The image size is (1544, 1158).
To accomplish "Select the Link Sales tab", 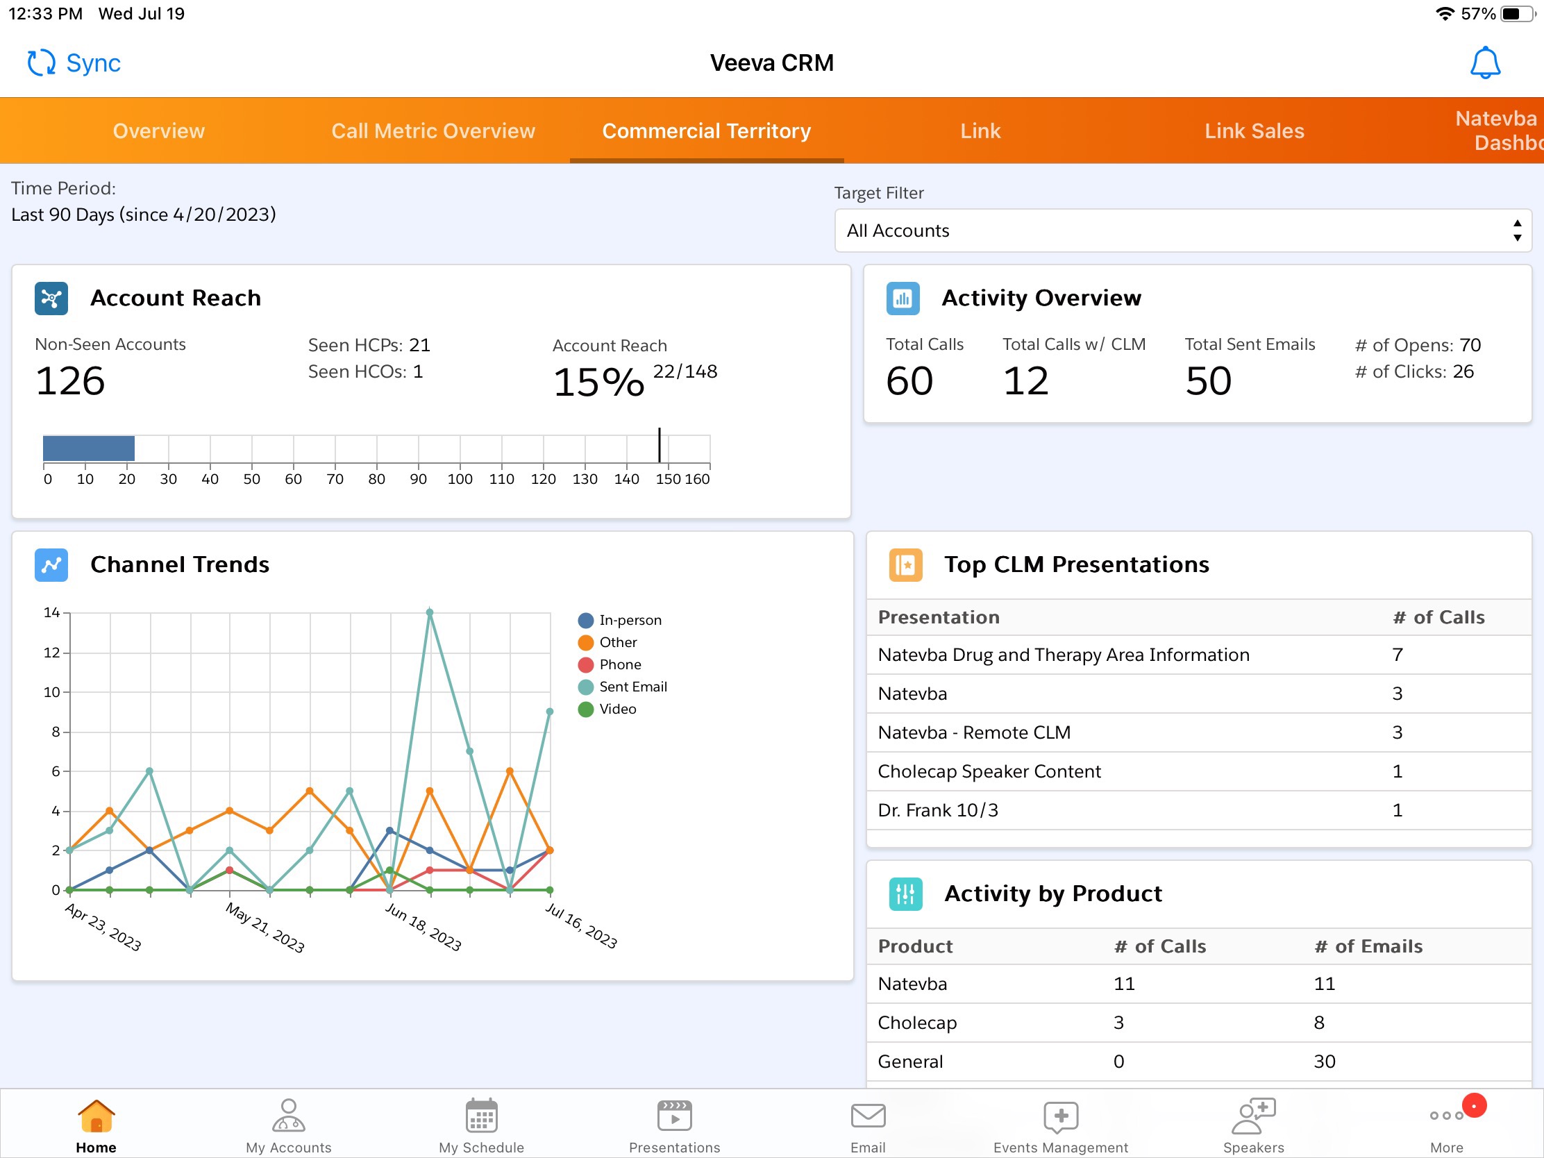I will (x=1254, y=131).
